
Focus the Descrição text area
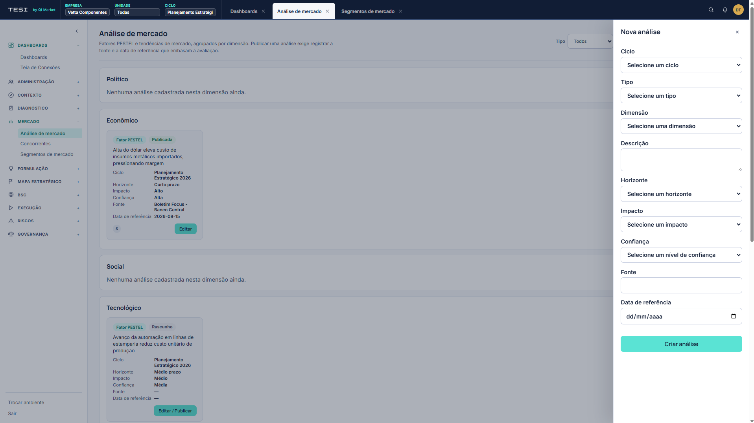(681, 160)
